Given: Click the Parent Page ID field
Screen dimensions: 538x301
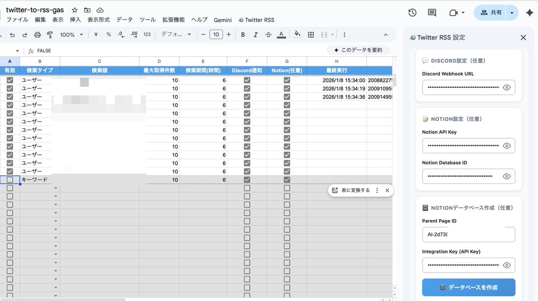Looking at the screenshot, I should click(469, 234).
